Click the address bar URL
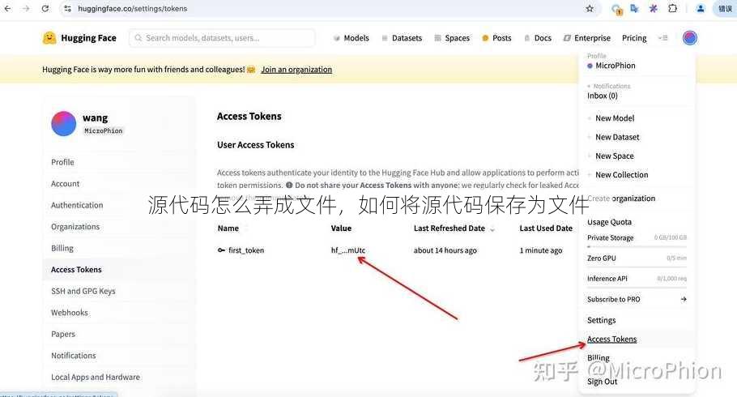 coord(133,8)
